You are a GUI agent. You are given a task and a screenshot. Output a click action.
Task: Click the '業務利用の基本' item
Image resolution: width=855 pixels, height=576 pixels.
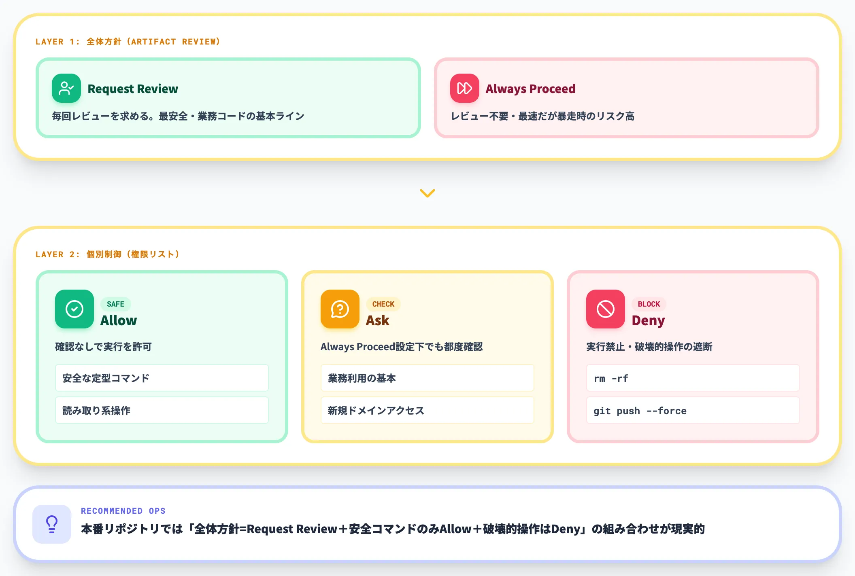pos(427,378)
